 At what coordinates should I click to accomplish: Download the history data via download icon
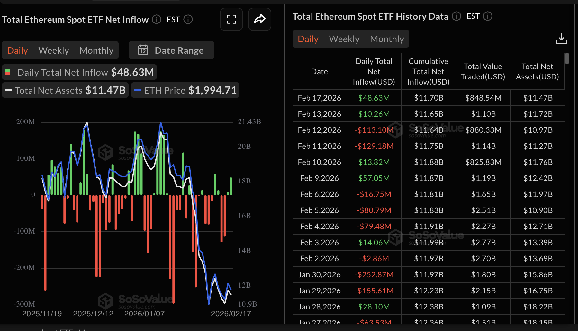(x=561, y=39)
